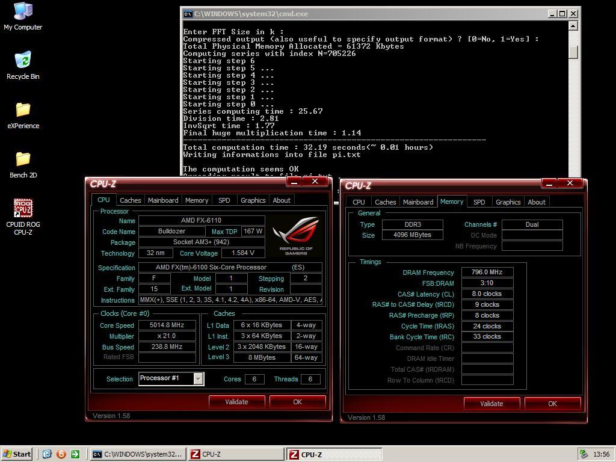The image size is (616, 462).
Task: Open Mainboard tab in left CPU-Z window
Action: (x=163, y=200)
